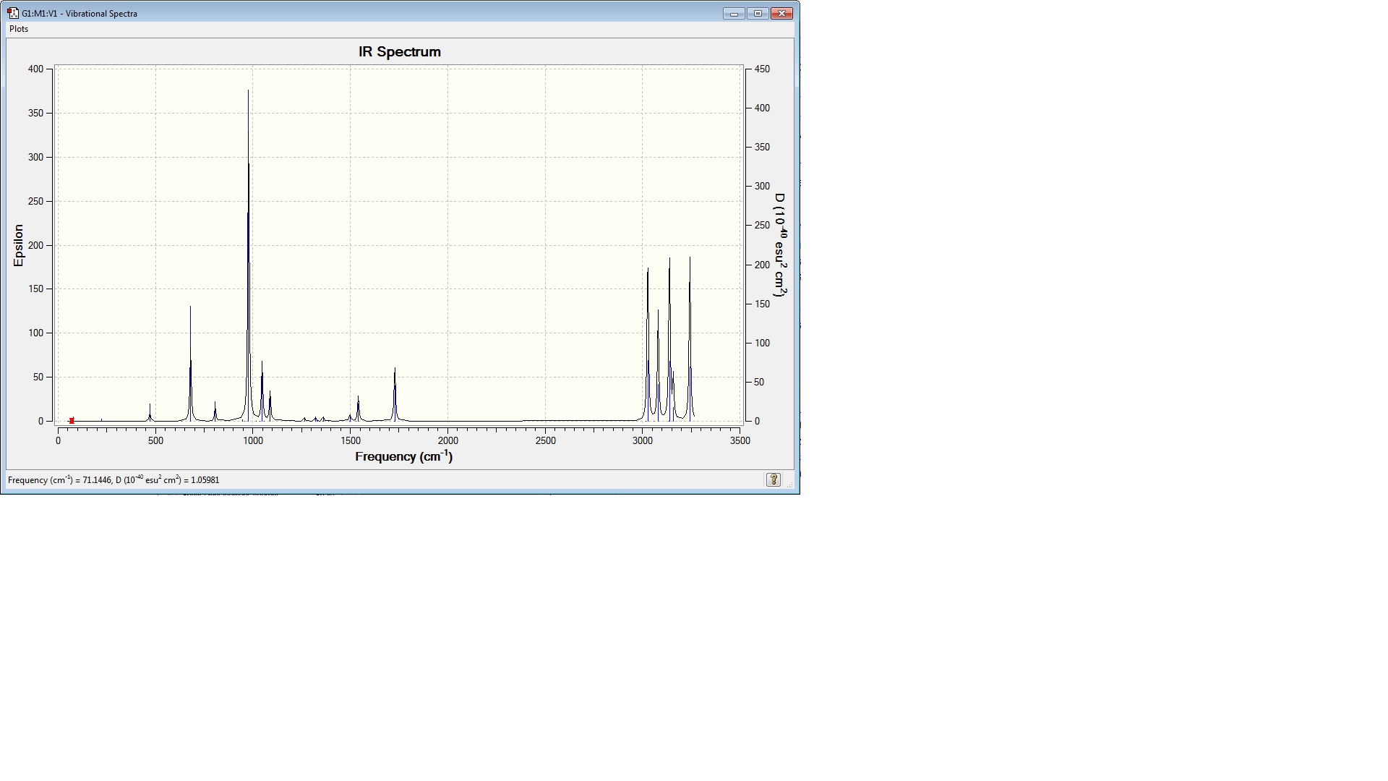Click the GaussView window icon in title bar

(12, 13)
